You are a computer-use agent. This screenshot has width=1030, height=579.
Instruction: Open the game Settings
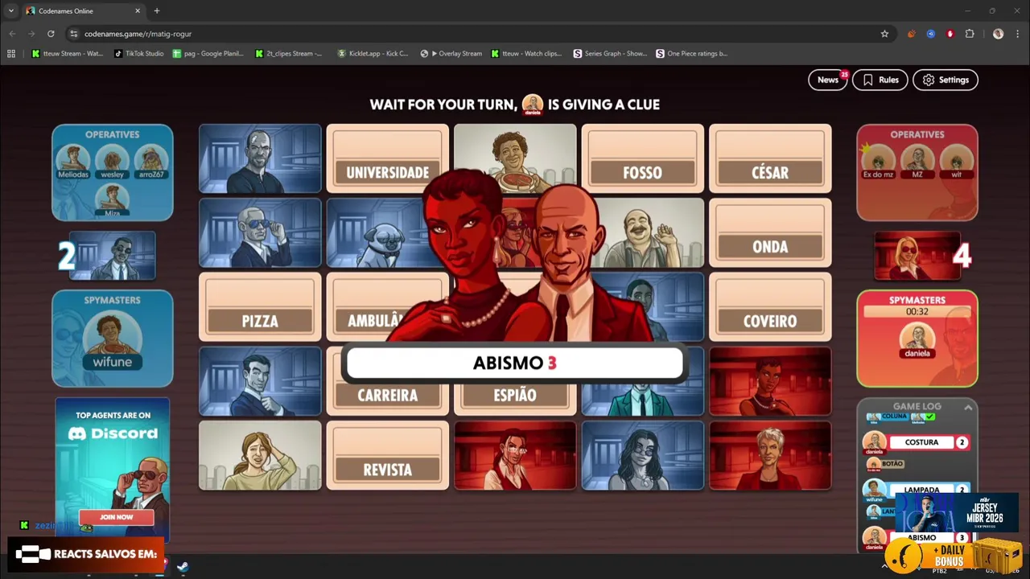point(946,80)
